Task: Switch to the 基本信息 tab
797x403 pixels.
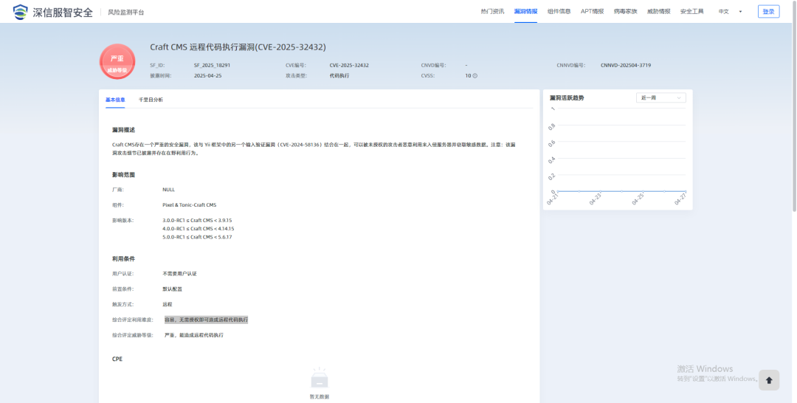Action: click(x=115, y=100)
